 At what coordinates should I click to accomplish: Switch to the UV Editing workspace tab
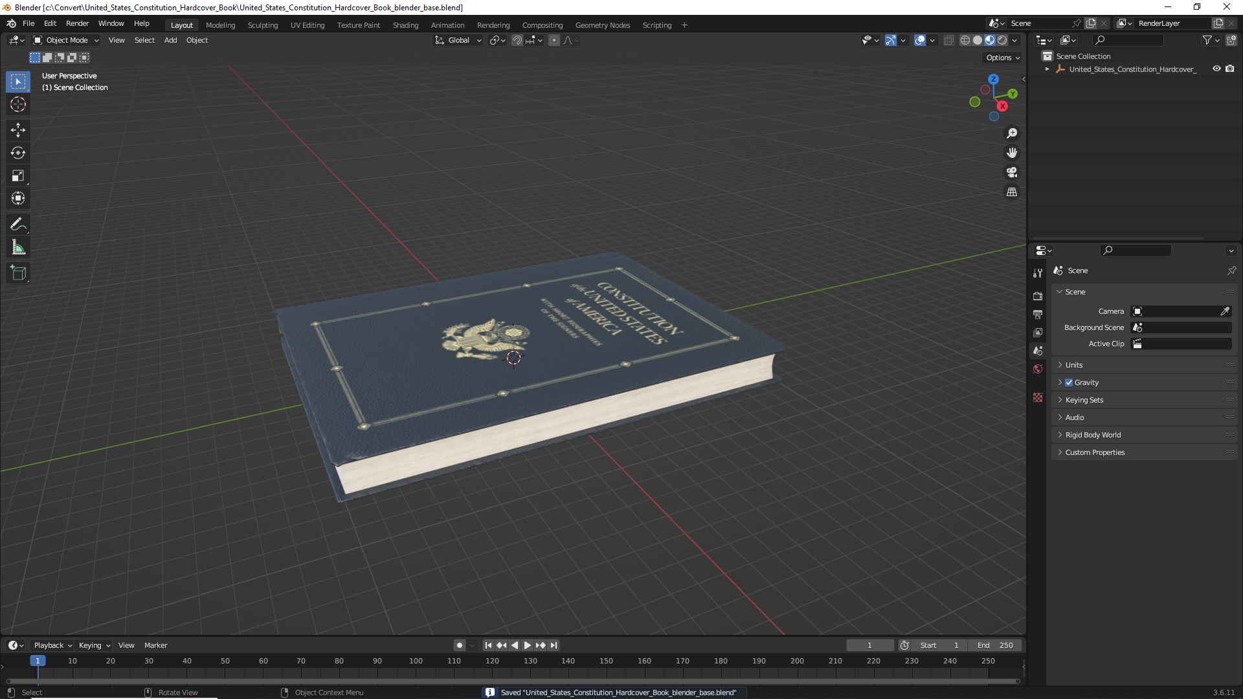pyautogui.click(x=308, y=25)
